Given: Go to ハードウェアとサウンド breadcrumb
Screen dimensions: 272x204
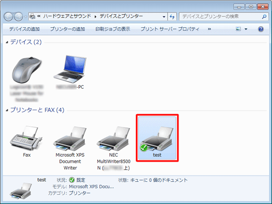Looking at the screenshot, I should (67, 16).
